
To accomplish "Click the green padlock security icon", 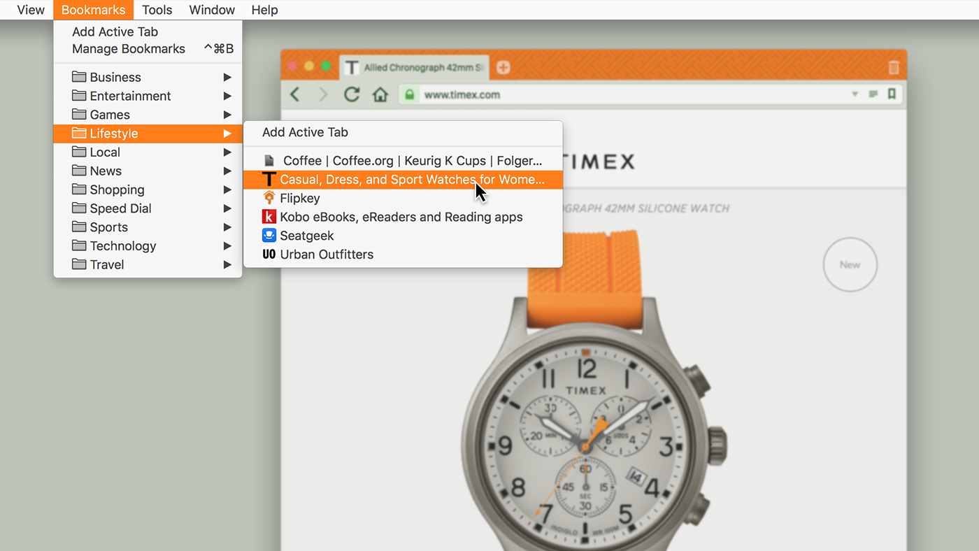I will [410, 94].
